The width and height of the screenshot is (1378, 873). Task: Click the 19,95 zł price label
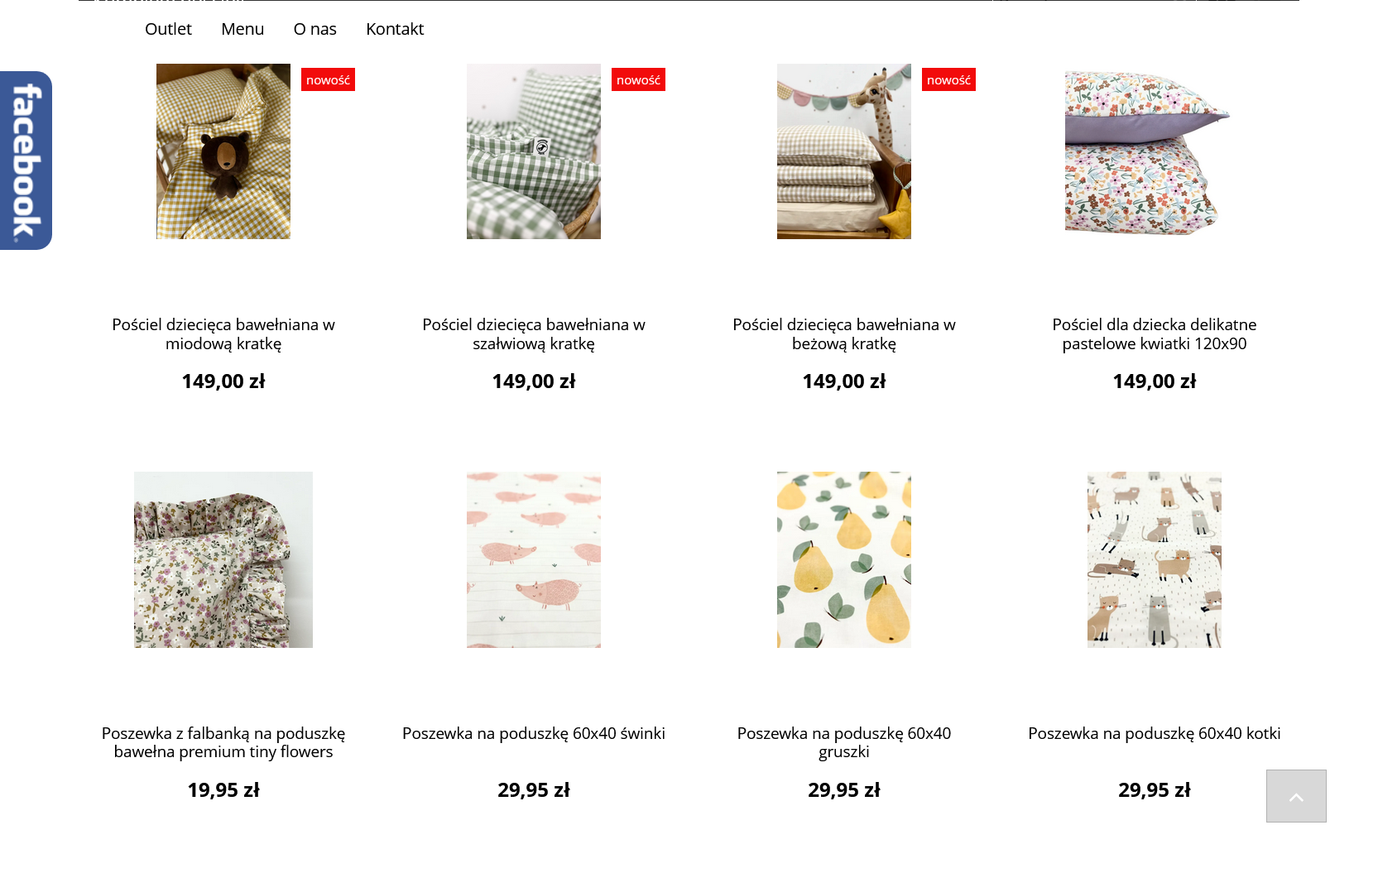pyautogui.click(x=223, y=789)
